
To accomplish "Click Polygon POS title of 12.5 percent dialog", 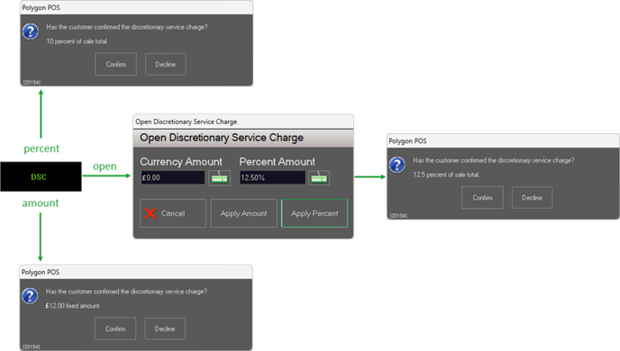I will (x=407, y=141).
